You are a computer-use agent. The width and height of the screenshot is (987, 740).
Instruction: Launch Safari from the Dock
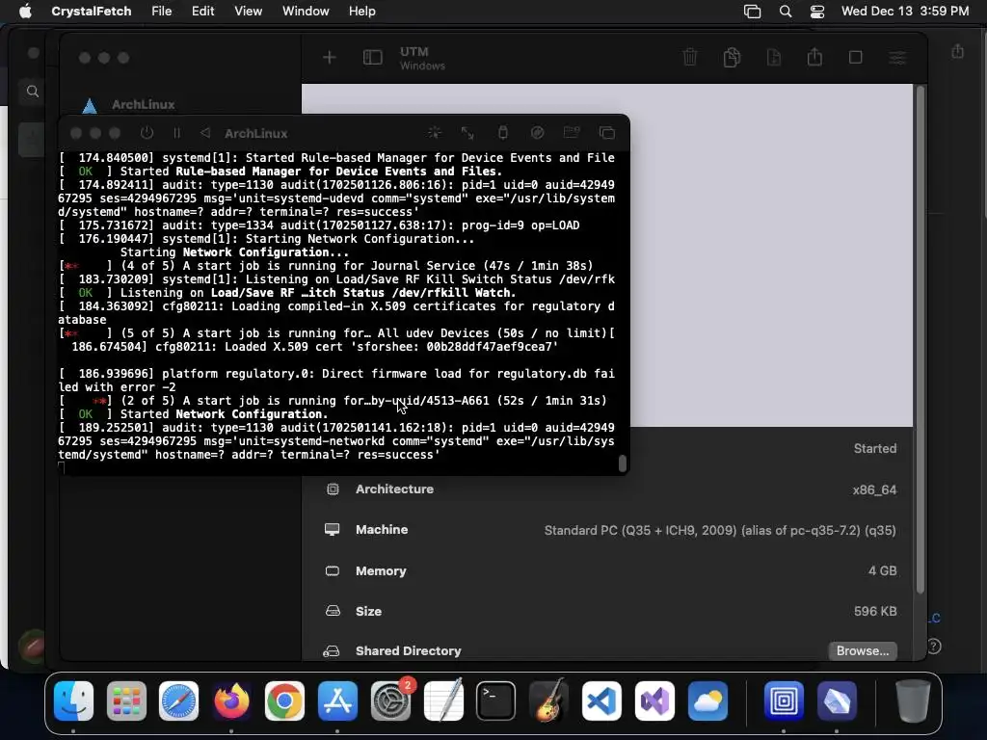coord(178,700)
